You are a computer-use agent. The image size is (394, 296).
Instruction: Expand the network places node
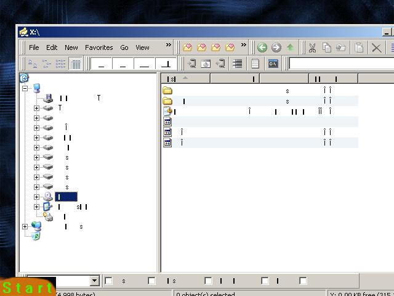[x=25, y=226]
